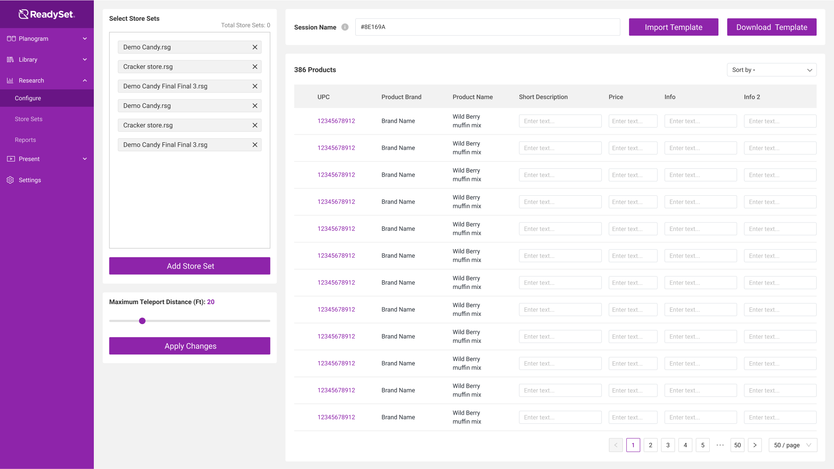Click the Price column header
Viewport: 834px width, 469px height.
click(x=616, y=97)
